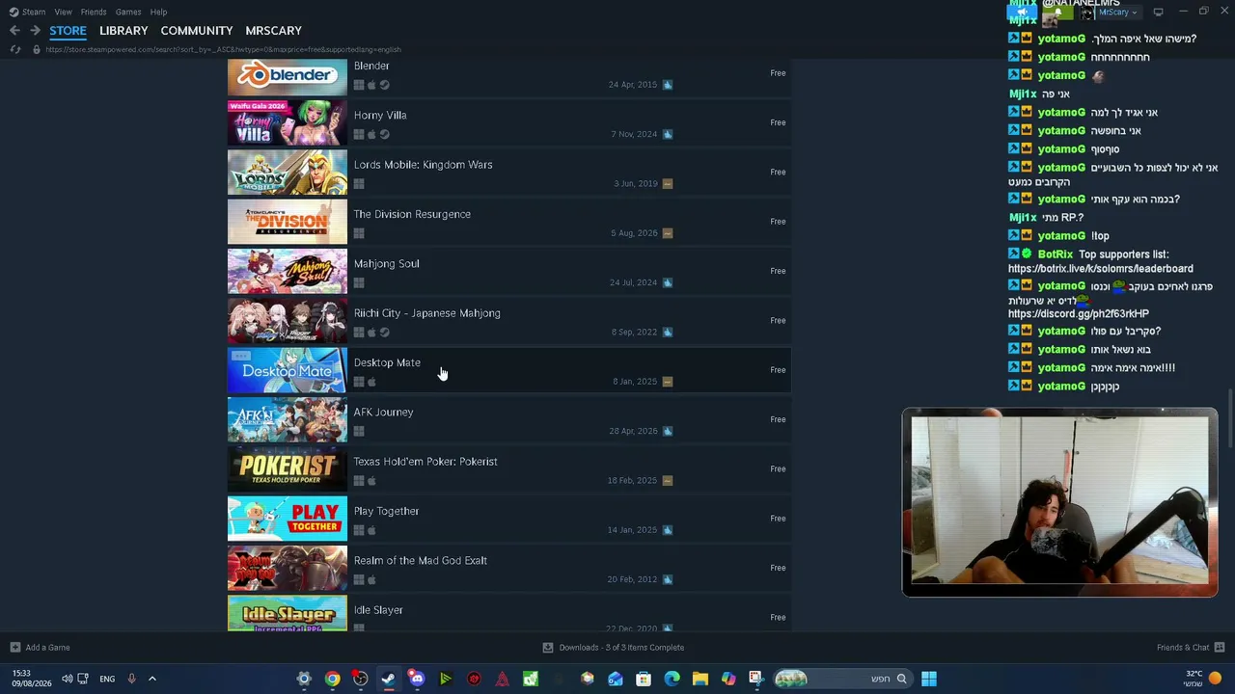
Task: Open the Blender search result
Action: click(509, 75)
